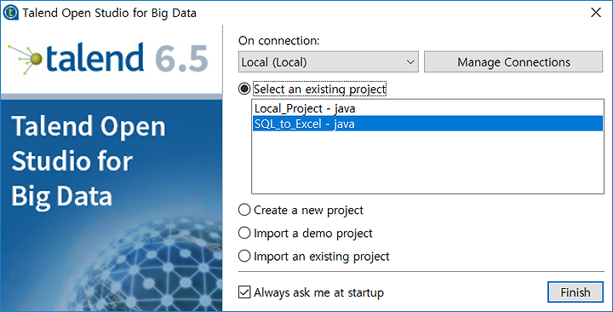Select SQL_to_Excel - java project row
This screenshot has width=613, height=312.
click(427, 124)
